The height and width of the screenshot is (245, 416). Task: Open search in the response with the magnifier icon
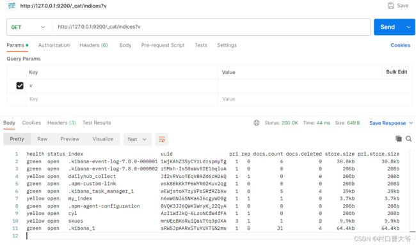[x=408, y=138]
